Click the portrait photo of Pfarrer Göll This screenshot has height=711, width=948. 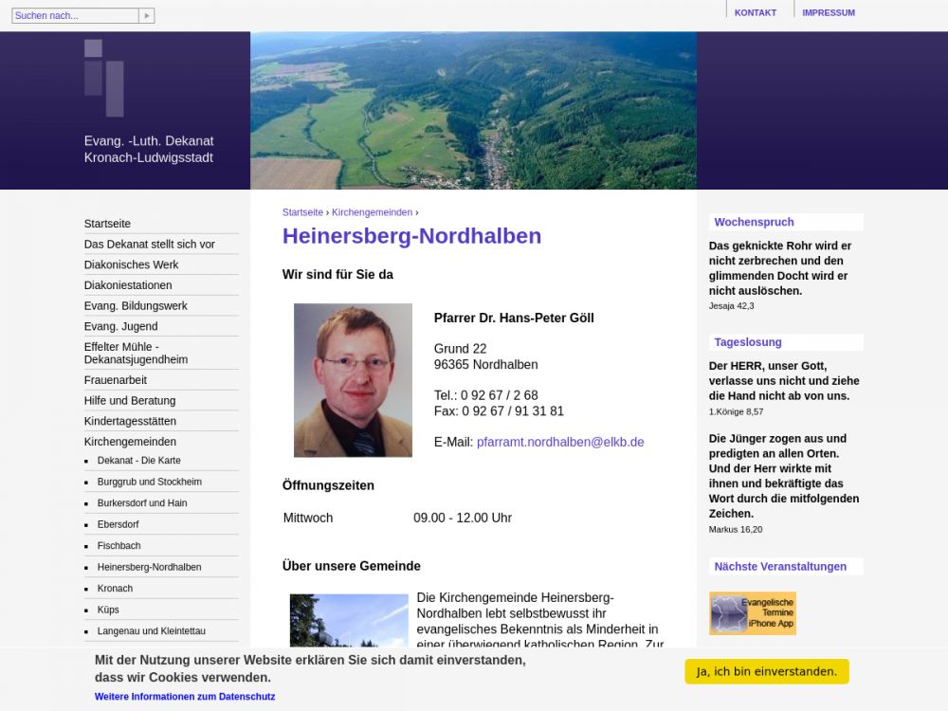pos(353,380)
